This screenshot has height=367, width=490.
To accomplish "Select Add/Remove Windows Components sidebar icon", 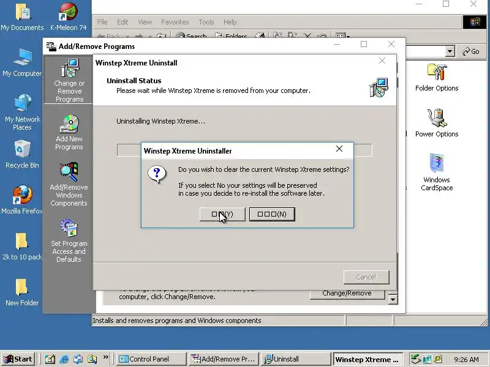I will click(69, 184).
